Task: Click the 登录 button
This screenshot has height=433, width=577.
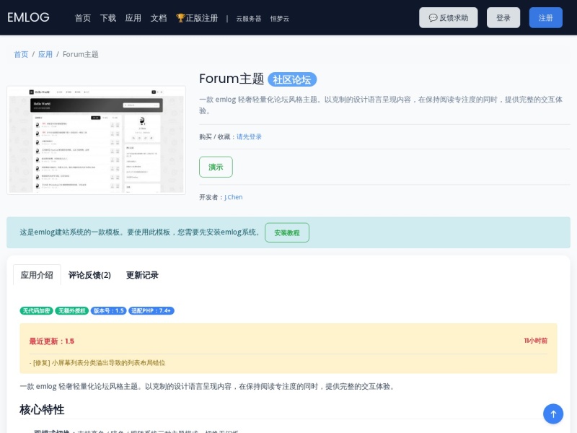Action: (x=503, y=17)
